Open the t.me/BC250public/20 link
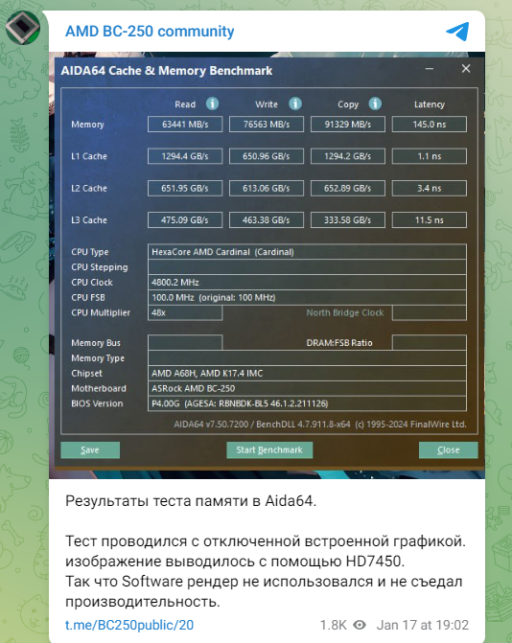Viewport: 512px width, 643px height. pos(129,625)
